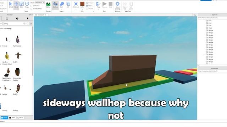The width and height of the screenshot is (227, 127).
Task: Activate the Scale tool
Action: [22, 5]
